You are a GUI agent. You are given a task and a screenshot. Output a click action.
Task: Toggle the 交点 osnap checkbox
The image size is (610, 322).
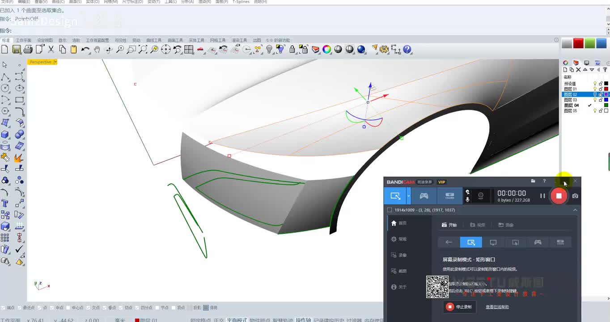pyautogui.click(x=89, y=308)
